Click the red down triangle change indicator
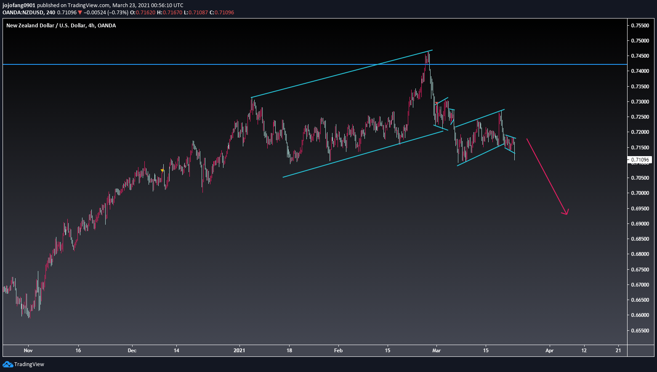Image resolution: width=657 pixels, height=372 pixels. tap(80, 12)
